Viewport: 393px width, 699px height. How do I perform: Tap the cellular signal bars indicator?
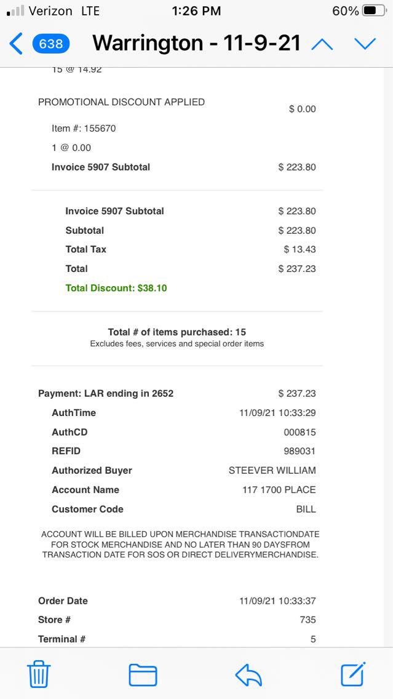pos(15,11)
